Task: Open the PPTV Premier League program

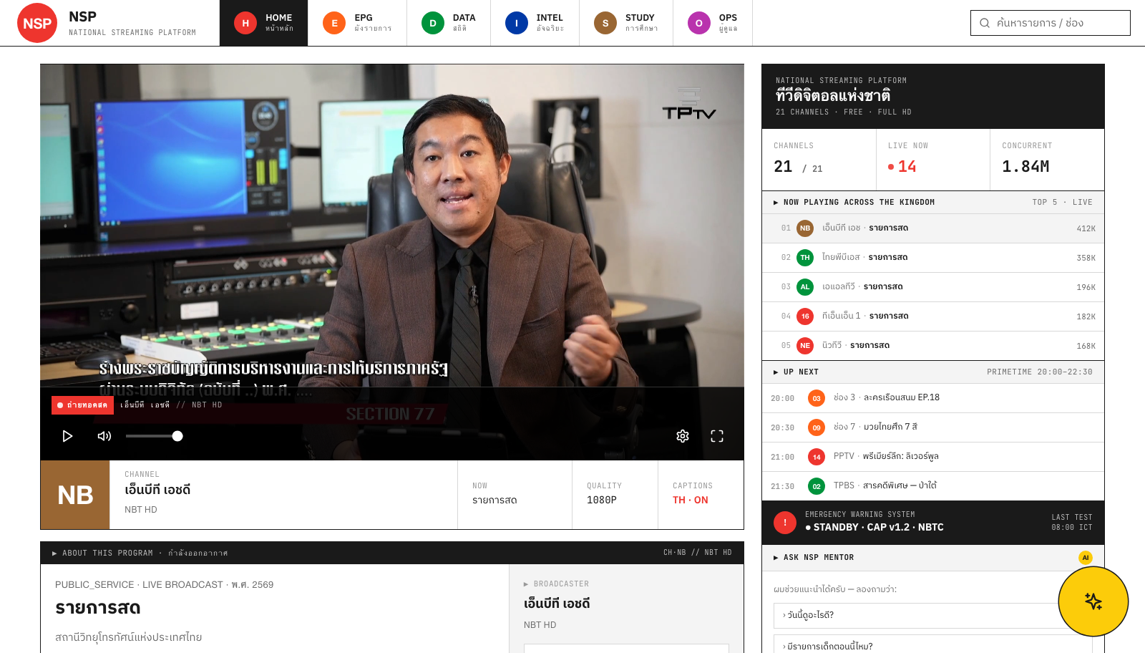Action: click(932, 457)
